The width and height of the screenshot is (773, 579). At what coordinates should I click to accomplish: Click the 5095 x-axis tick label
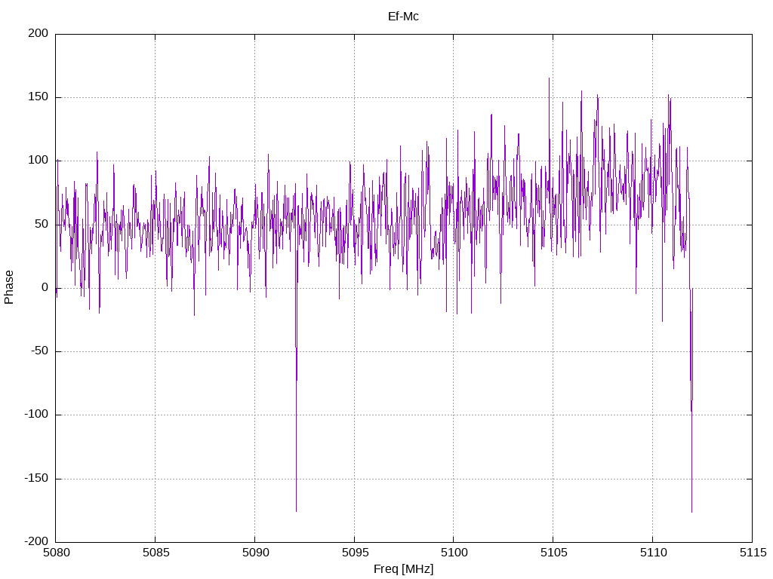tap(355, 553)
